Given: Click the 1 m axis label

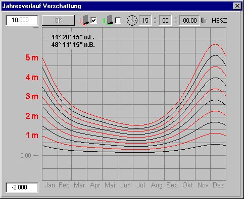Looking at the screenshot, I should tap(32, 136).
